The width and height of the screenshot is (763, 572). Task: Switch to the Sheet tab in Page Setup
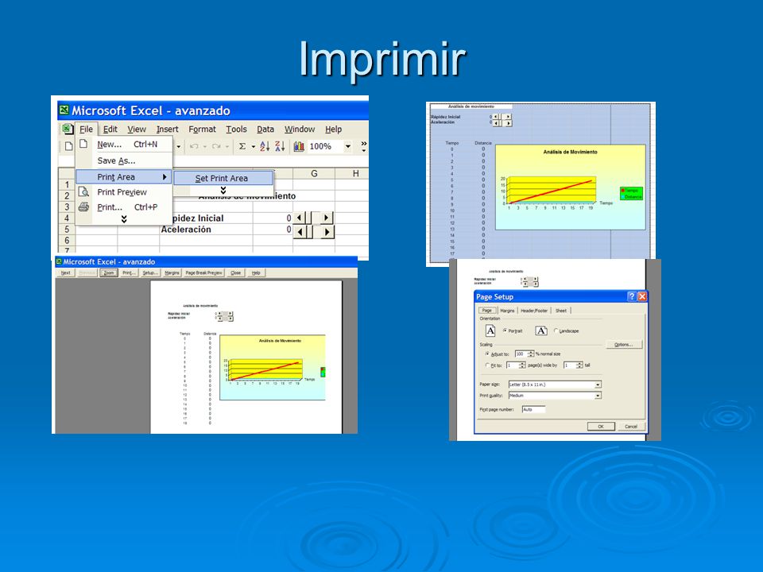pos(561,311)
